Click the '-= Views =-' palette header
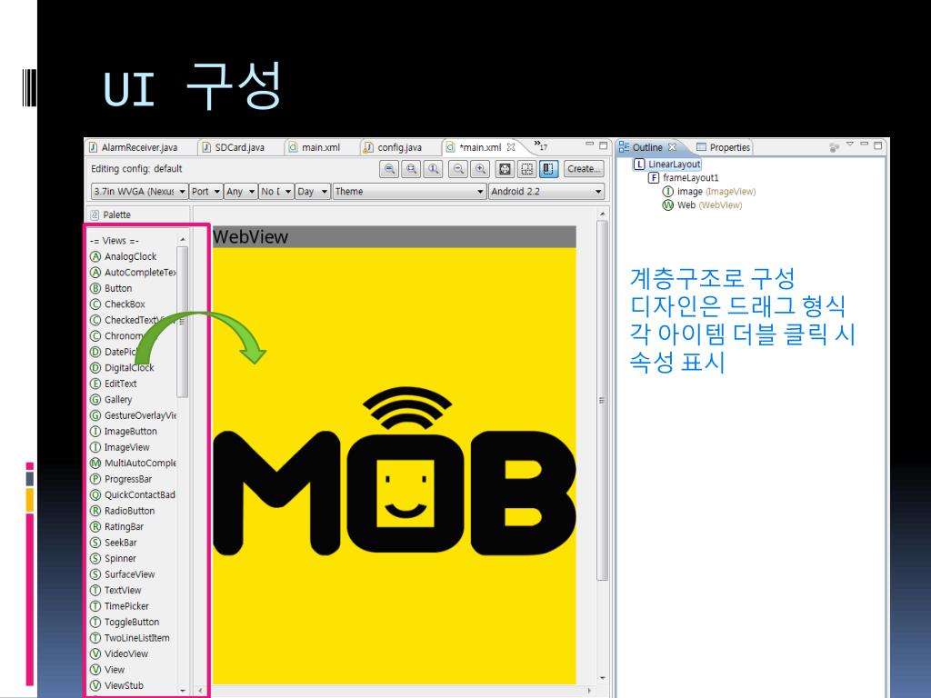 [x=114, y=241]
